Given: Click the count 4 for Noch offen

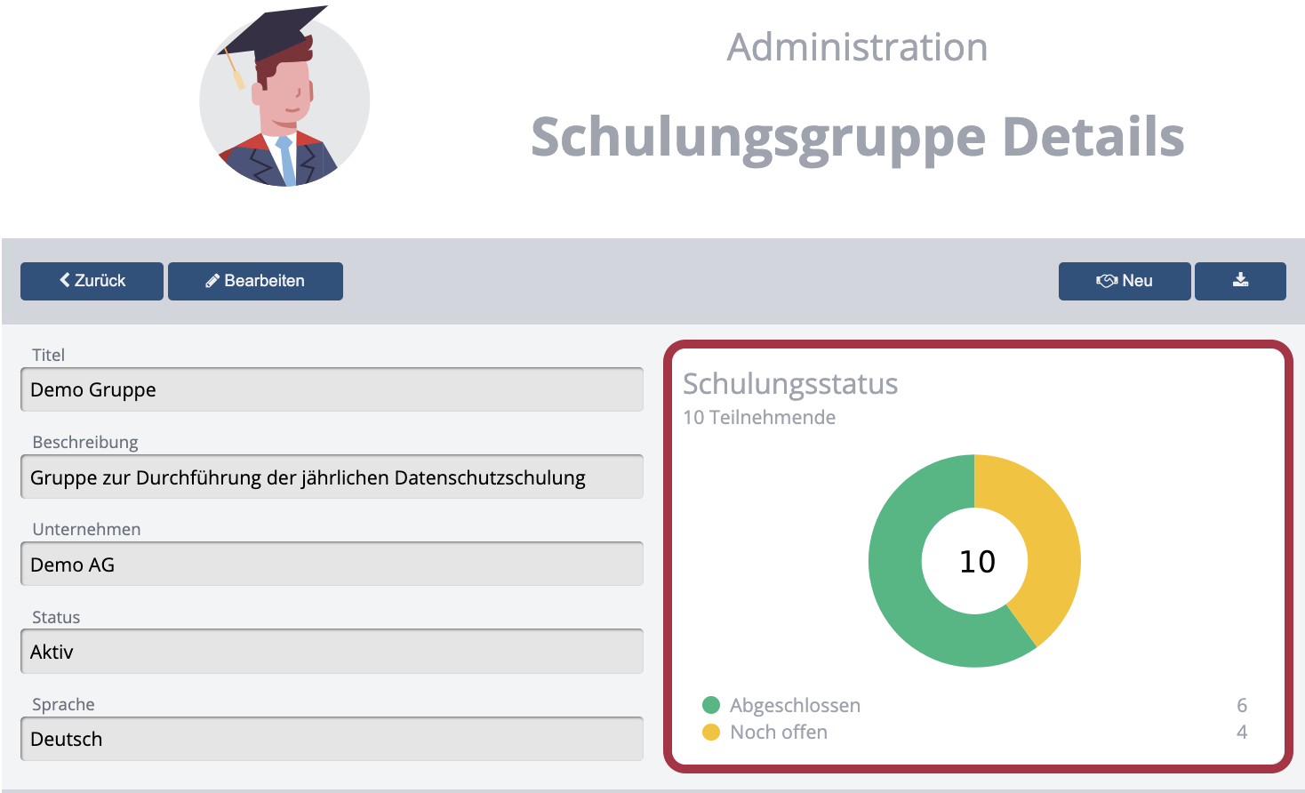Looking at the screenshot, I should click(x=1241, y=732).
